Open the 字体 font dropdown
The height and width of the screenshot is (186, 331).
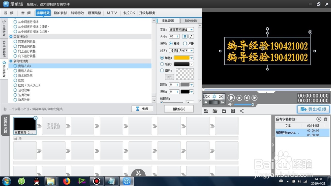coord(181,29)
